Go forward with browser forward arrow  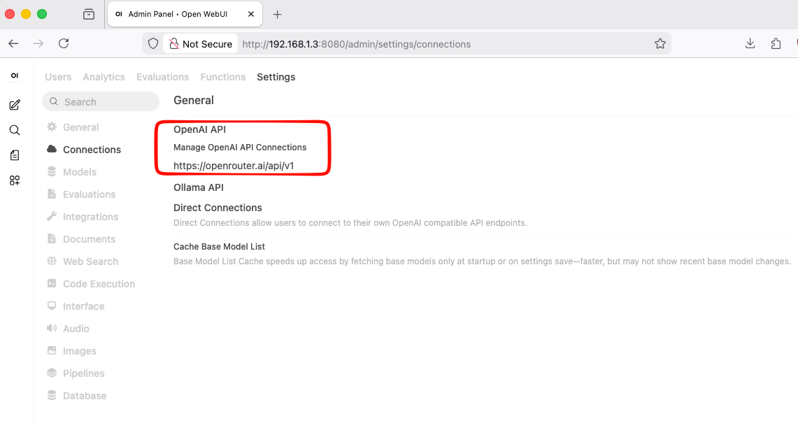pos(38,44)
